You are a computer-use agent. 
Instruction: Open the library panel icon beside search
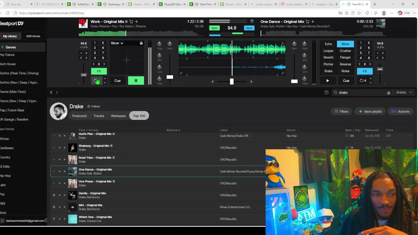click(x=326, y=92)
